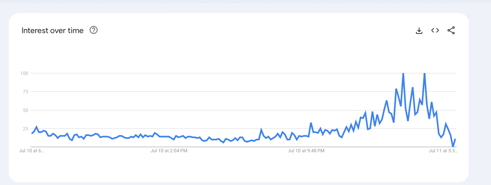Click the 75 label on y-axis
491x185 pixels.
click(x=25, y=92)
